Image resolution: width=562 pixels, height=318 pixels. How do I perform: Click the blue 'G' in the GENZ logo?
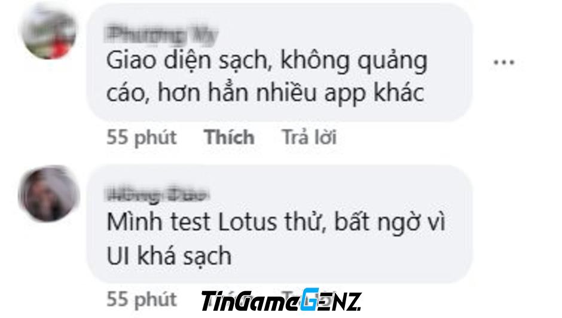[x=309, y=299]
